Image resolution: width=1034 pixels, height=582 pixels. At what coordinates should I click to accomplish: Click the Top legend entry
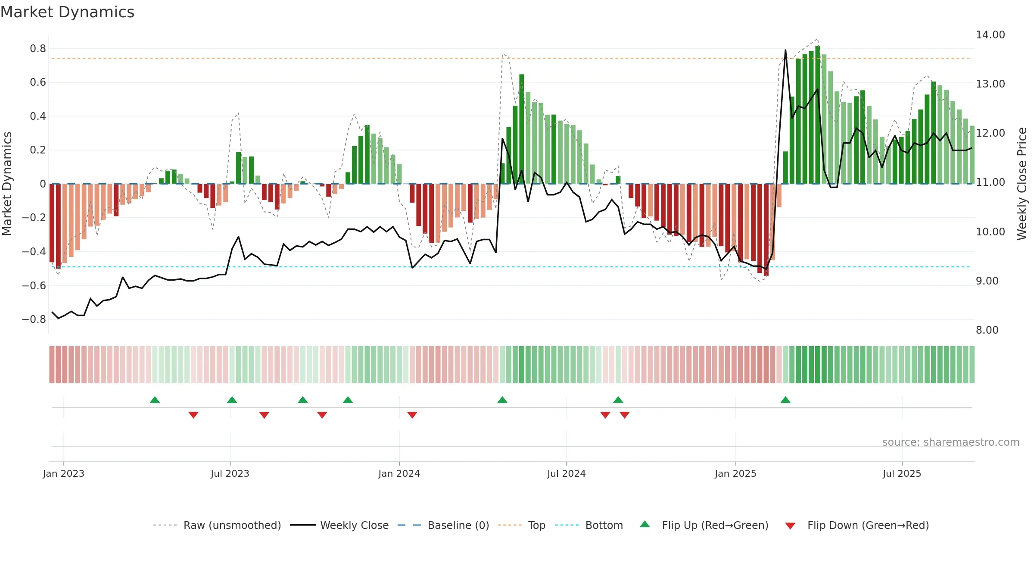(x=522, y=525)
